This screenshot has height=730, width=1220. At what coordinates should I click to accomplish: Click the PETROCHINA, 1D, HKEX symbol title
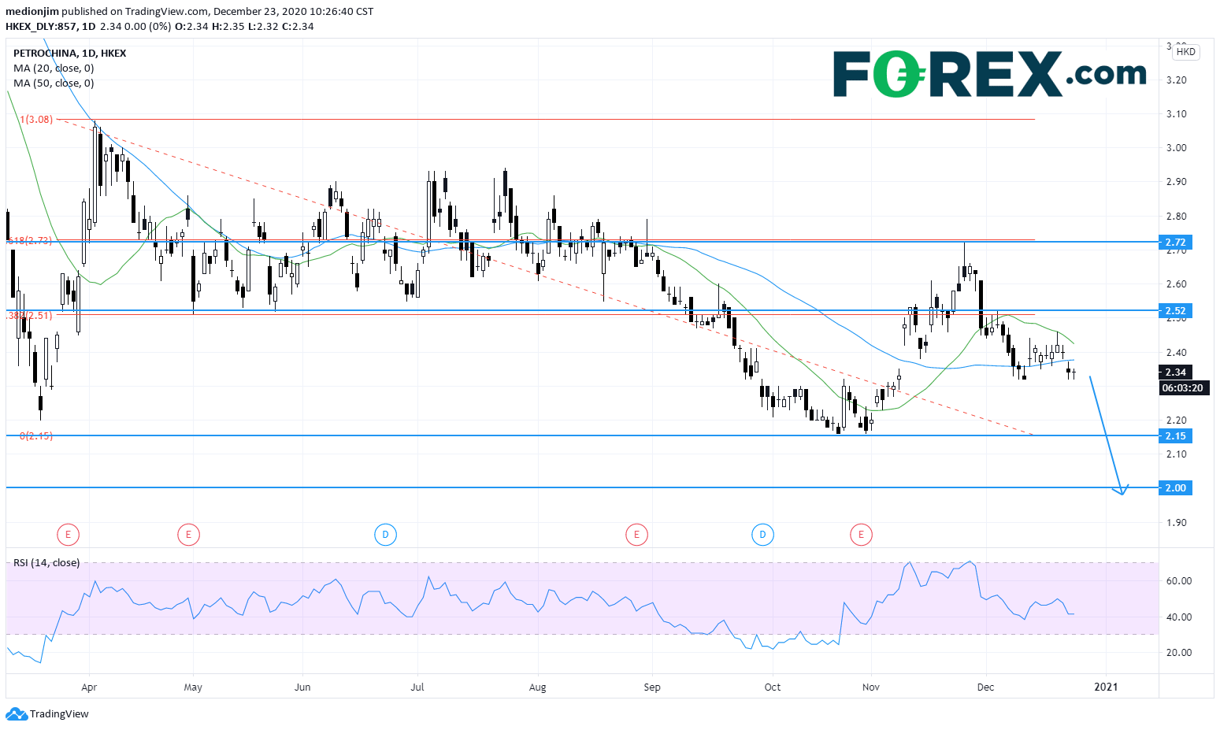(x=70, y=54)
